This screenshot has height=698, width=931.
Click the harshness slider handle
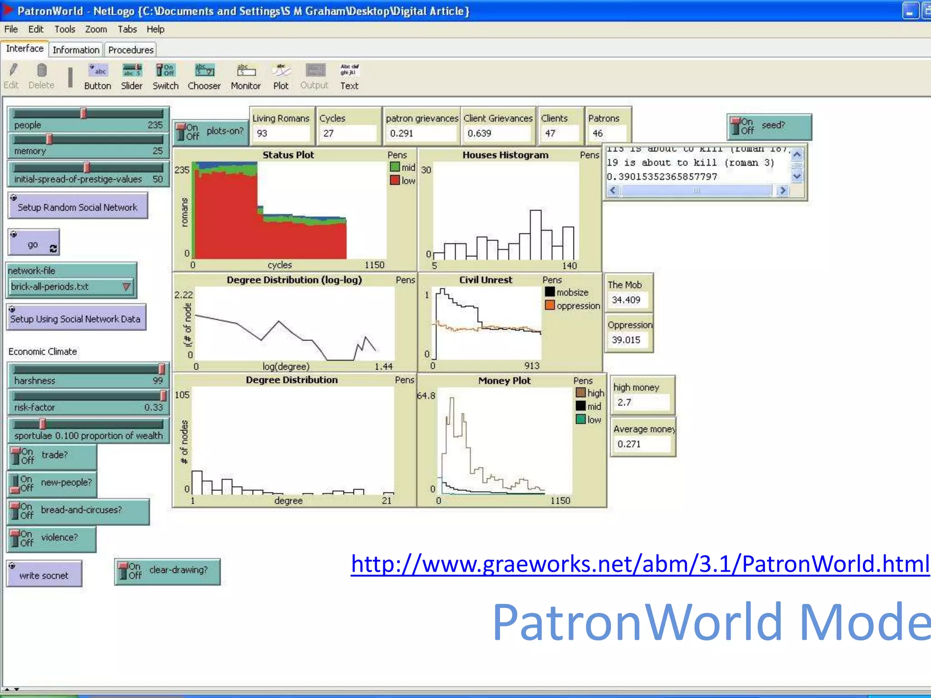pos(162,369)
